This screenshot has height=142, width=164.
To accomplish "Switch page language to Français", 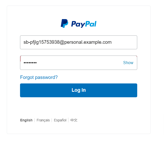I will [43, 120].
